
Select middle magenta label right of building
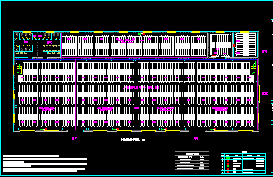[265, 94]
